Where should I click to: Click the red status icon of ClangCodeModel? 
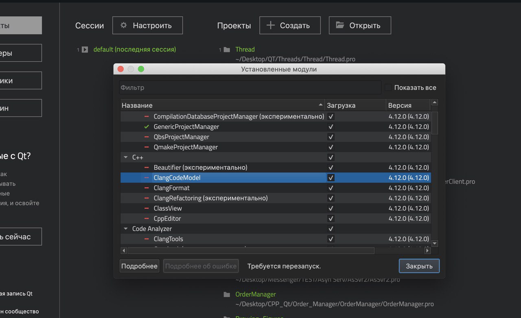coord(147,178)
